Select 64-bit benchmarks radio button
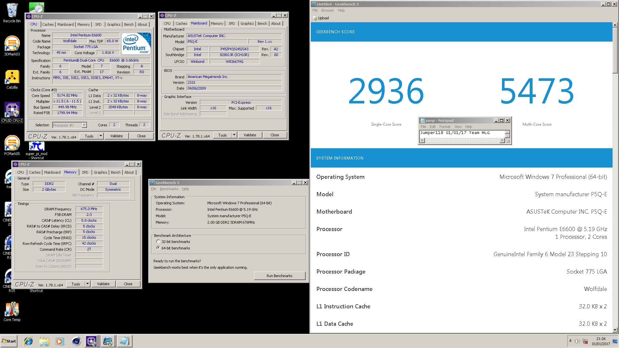The height and width of the screenshot is (348, 619). (x=158, y=248)
